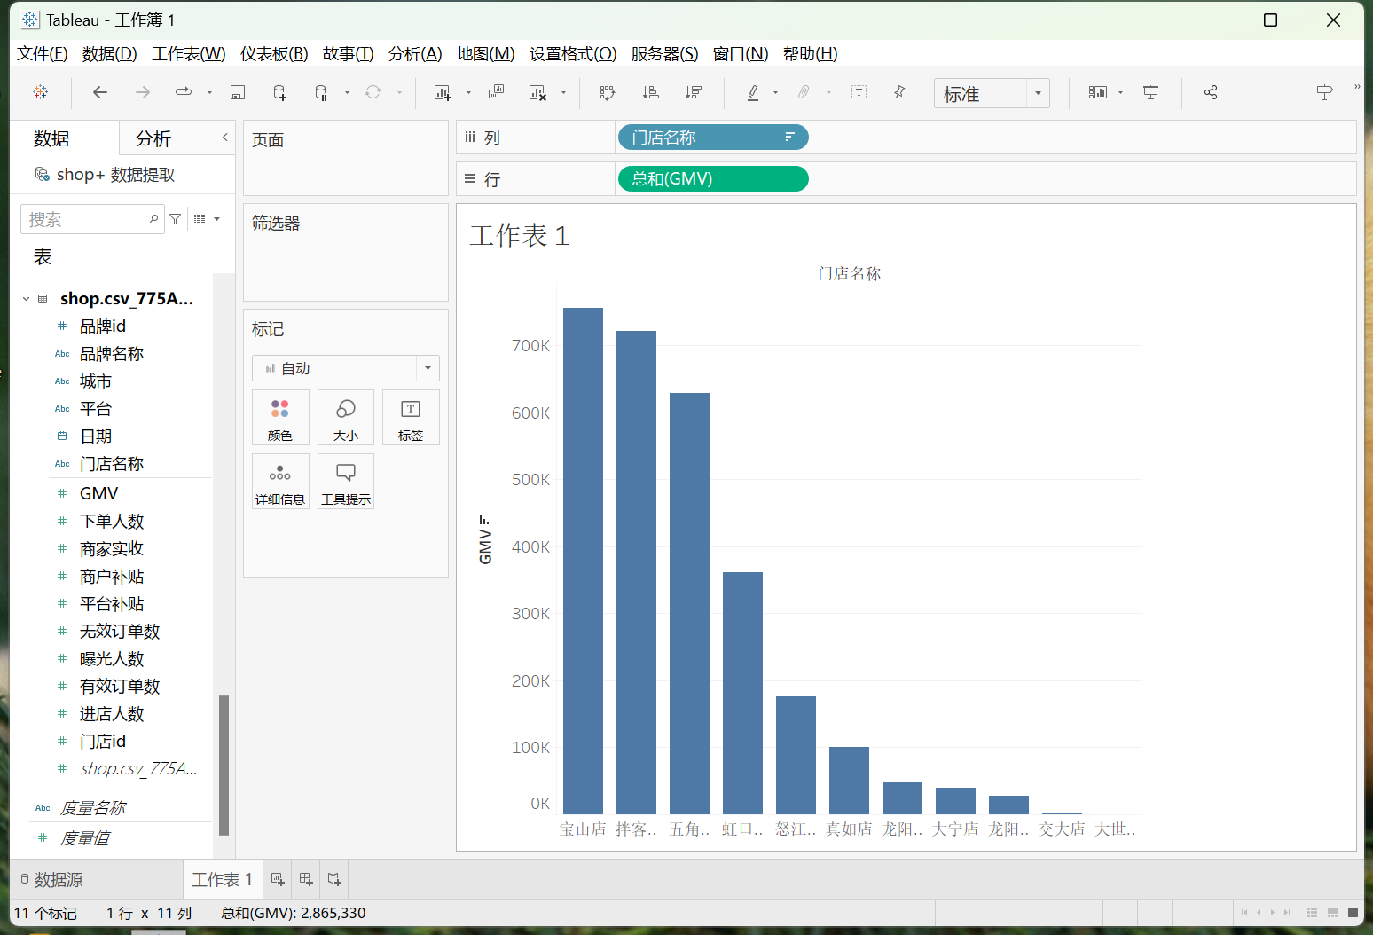Open the 颜色 color mark card

[280, 418]
